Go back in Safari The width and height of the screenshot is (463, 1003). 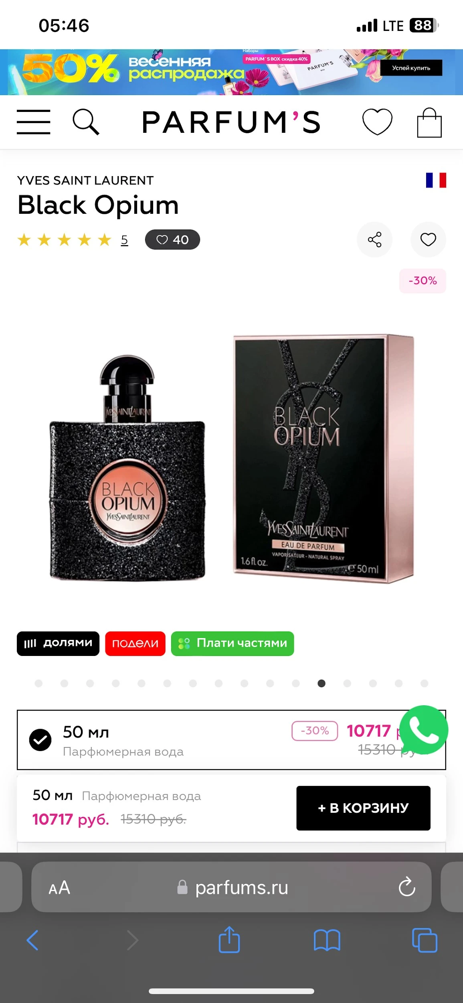click(32, 940)
